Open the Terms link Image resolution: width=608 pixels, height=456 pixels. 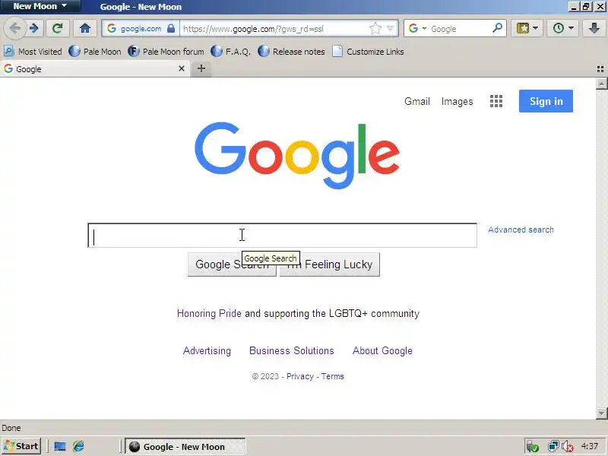tap(332, 376)
